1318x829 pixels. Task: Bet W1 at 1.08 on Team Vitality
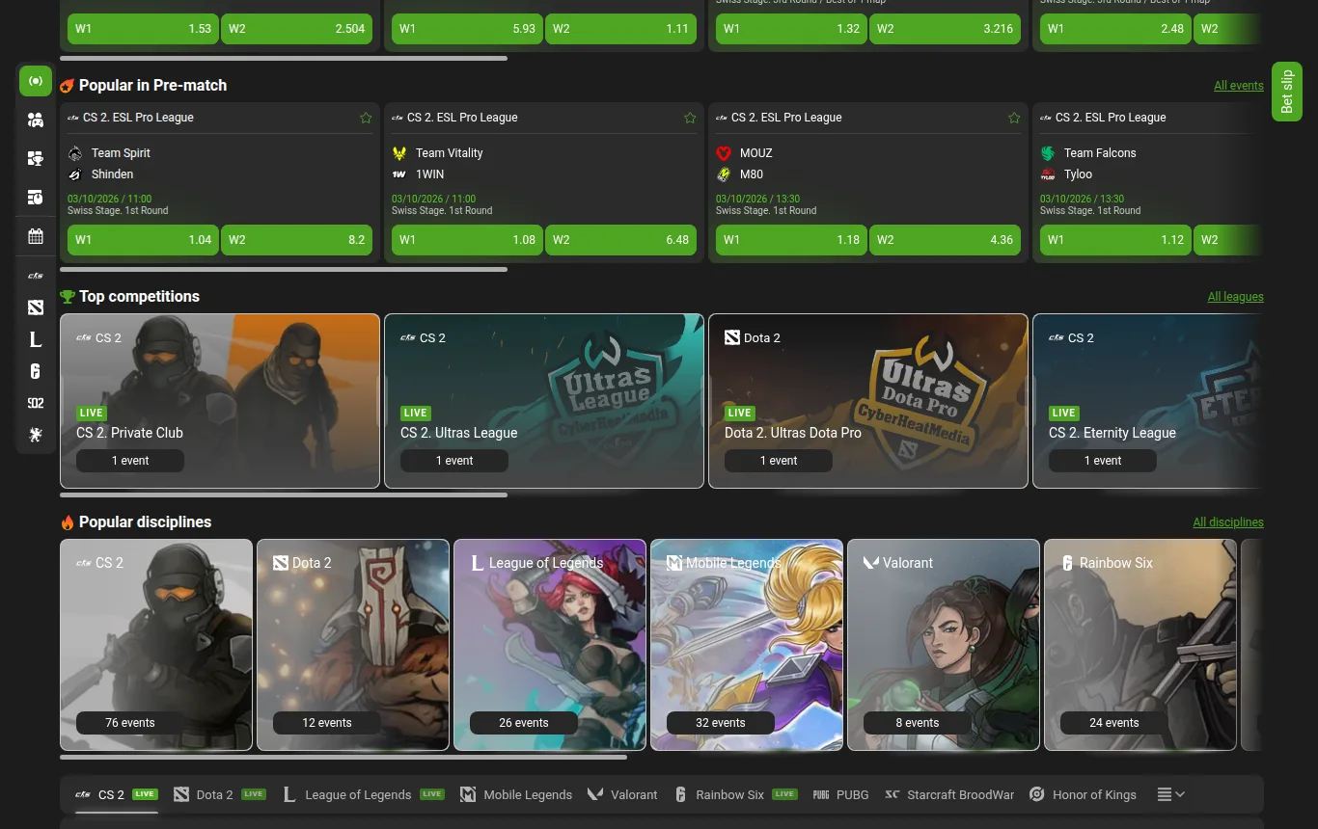(x=467, y=240)
